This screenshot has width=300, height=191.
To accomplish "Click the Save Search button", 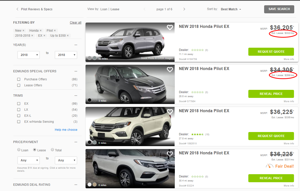I will point(279,9).
